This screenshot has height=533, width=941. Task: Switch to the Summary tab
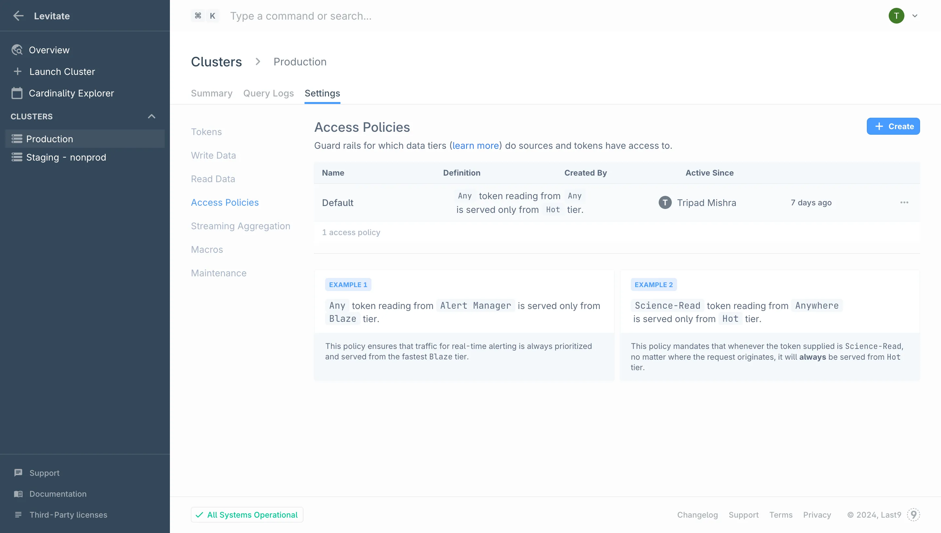tap(211, 93)
